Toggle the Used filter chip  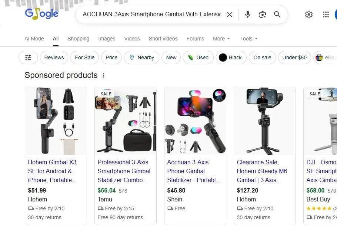pos(198,57)
